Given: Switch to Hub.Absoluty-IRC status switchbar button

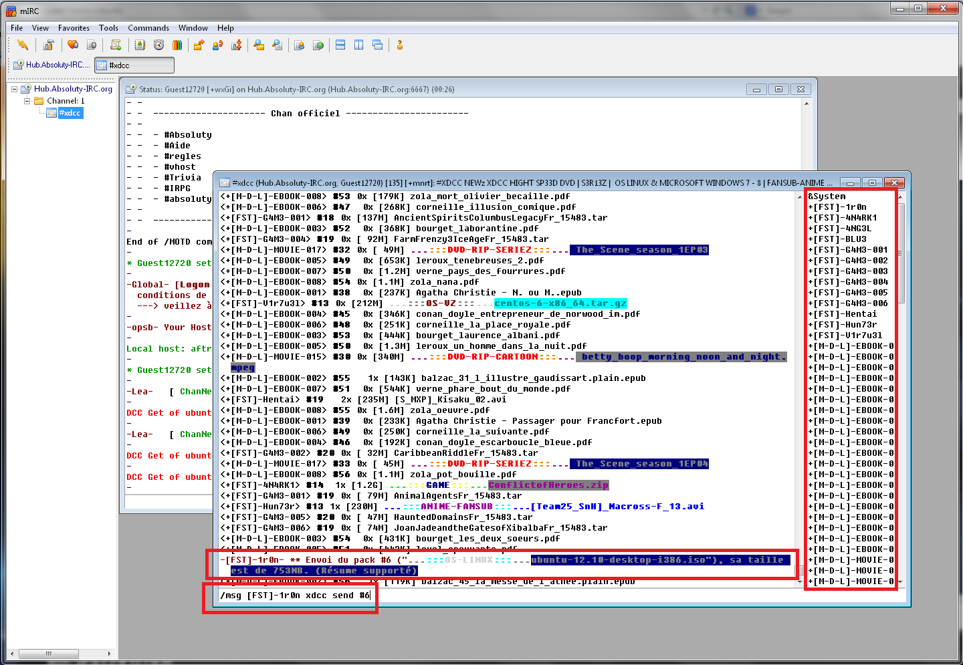Looking at the screenshot, I should pyautogui.click(x=51, y=65).
